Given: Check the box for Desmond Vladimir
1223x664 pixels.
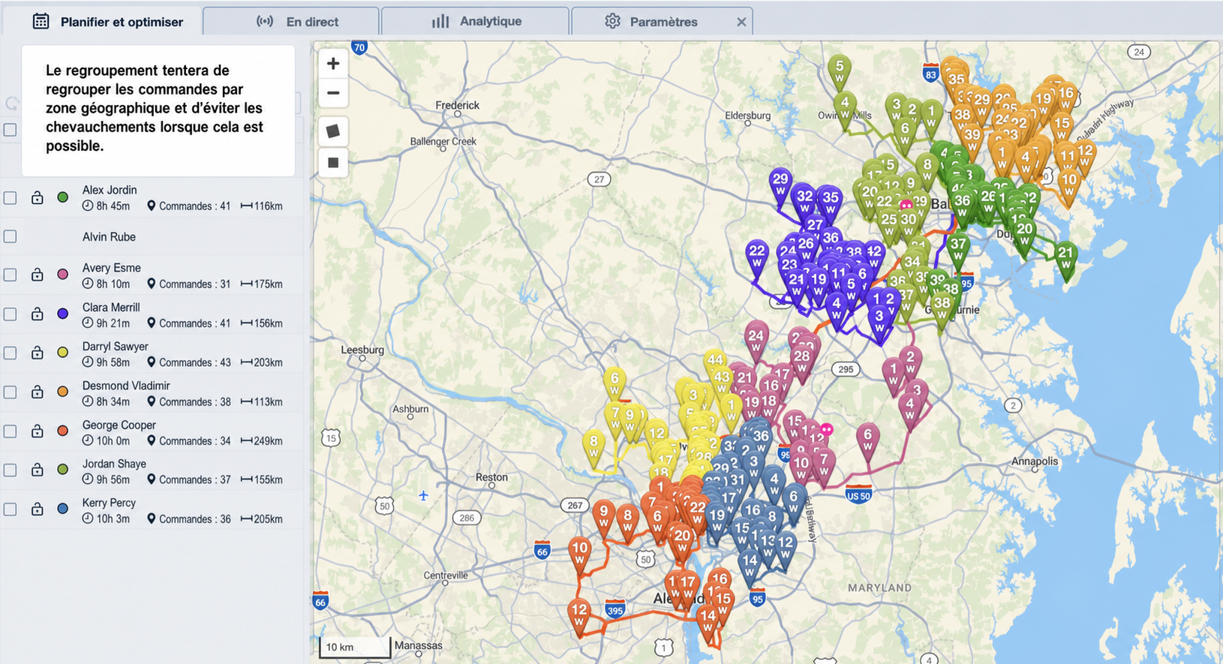Looking at the screenshot, I should click(10, 392).
